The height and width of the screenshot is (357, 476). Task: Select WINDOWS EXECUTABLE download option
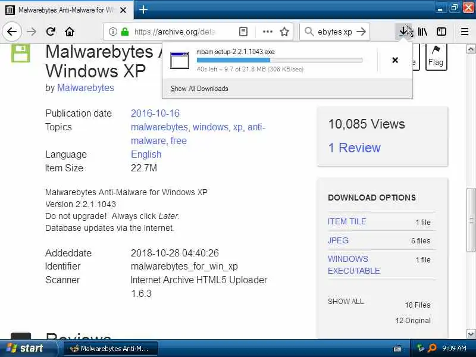coord(354,265)
